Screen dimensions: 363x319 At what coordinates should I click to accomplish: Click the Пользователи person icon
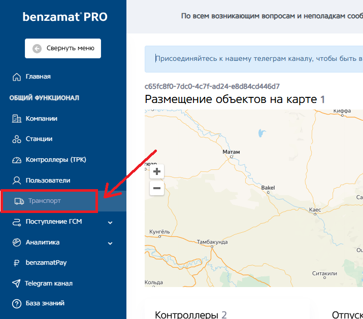point(17,181)
